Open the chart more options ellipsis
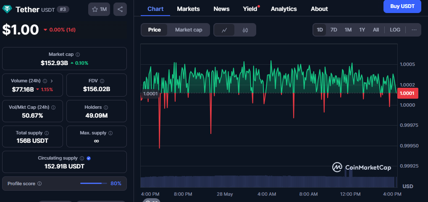This screenshot has width=428, height=202. 414,30
